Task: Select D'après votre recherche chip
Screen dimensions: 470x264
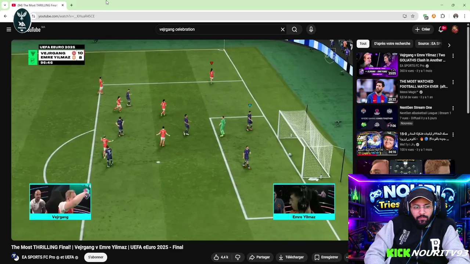Action: tap(392, 44)
